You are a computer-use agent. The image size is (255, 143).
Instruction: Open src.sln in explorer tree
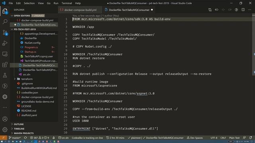(27, 74)
